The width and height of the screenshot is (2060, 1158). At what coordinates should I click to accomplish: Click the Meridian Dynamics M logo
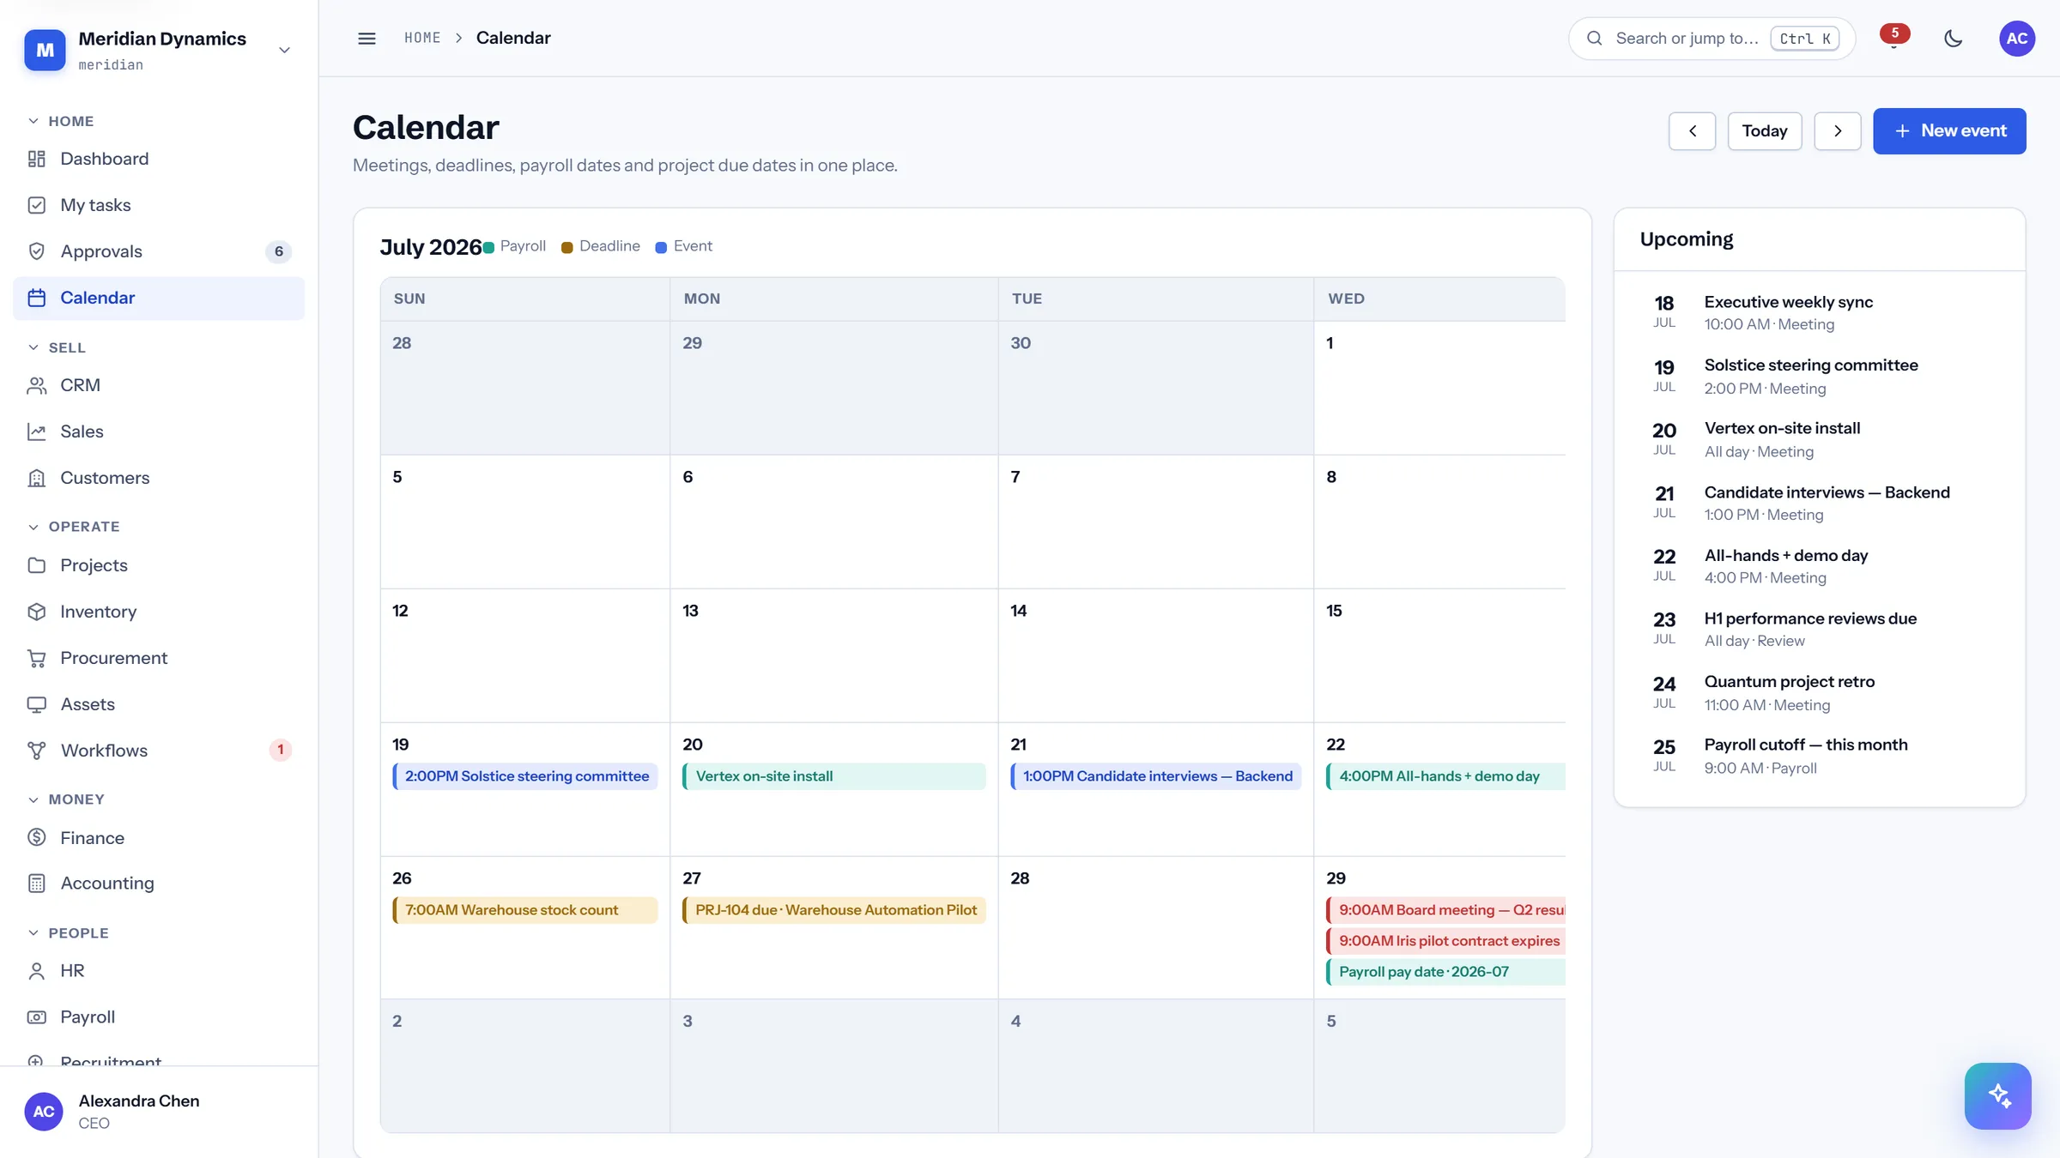pos(45,50)
